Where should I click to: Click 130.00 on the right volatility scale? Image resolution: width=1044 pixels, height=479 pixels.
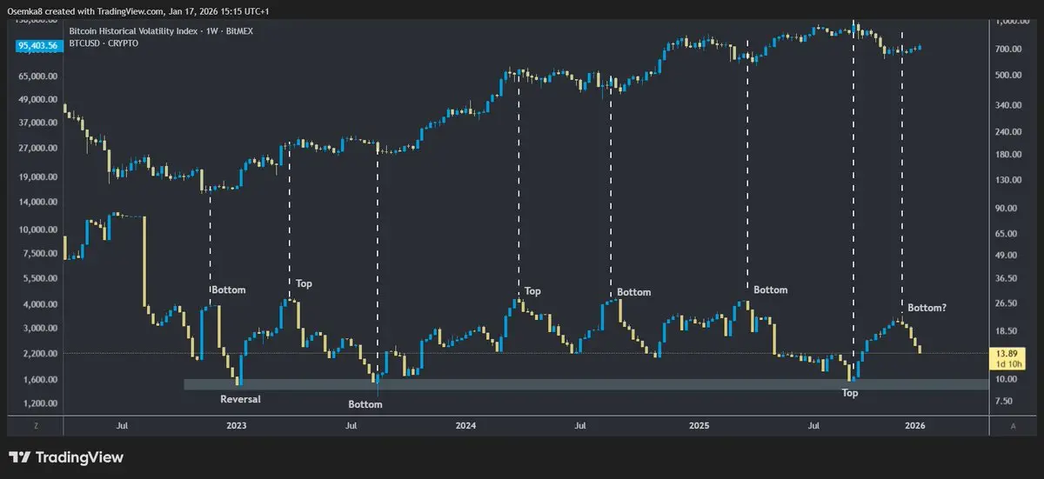tap(1009, 180)
